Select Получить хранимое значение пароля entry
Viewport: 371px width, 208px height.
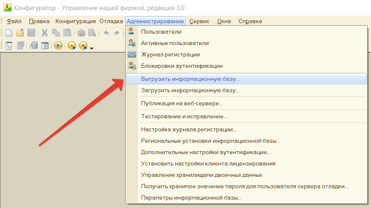[x=246, y=187]
